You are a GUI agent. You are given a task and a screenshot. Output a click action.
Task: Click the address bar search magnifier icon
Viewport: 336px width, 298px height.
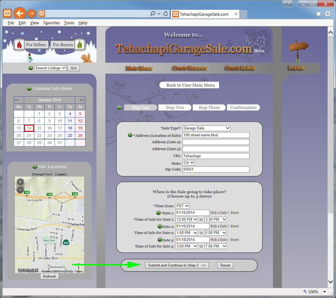(152, 14)
